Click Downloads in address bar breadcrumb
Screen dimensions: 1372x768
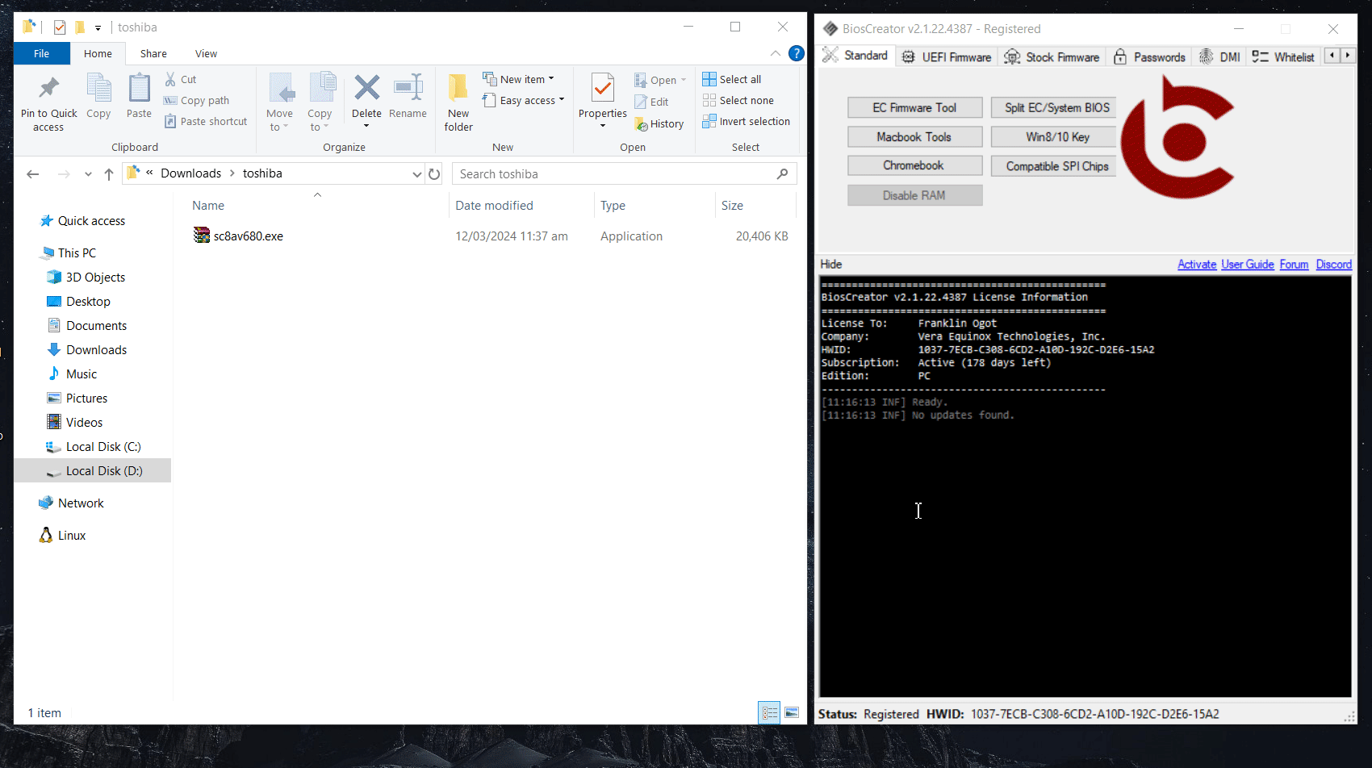190,173
